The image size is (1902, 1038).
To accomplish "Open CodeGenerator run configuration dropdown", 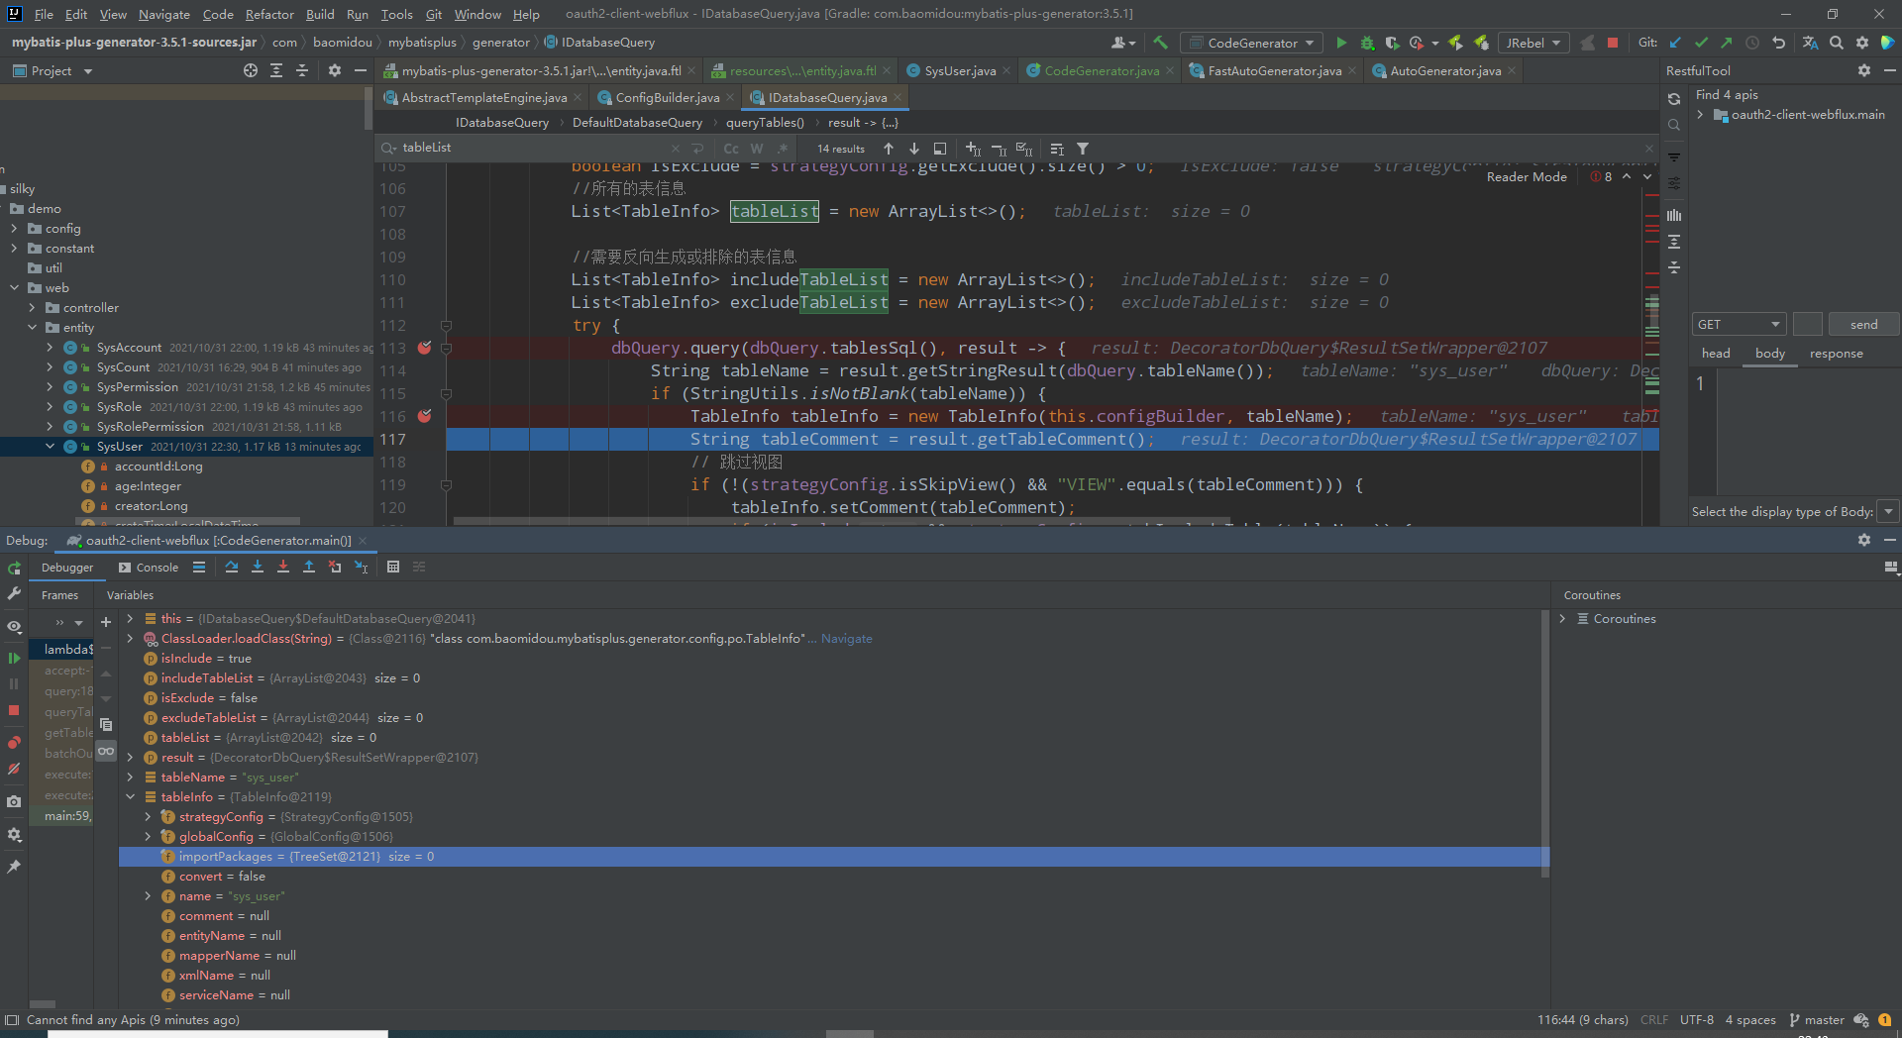I will coord(1253,43).
